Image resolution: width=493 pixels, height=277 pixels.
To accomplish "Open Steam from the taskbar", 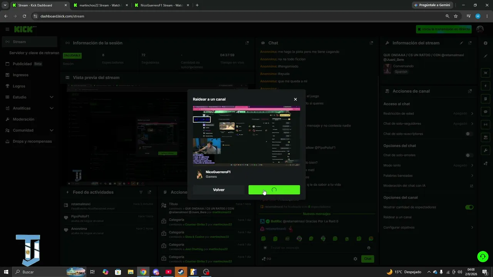I will (181, 272).
